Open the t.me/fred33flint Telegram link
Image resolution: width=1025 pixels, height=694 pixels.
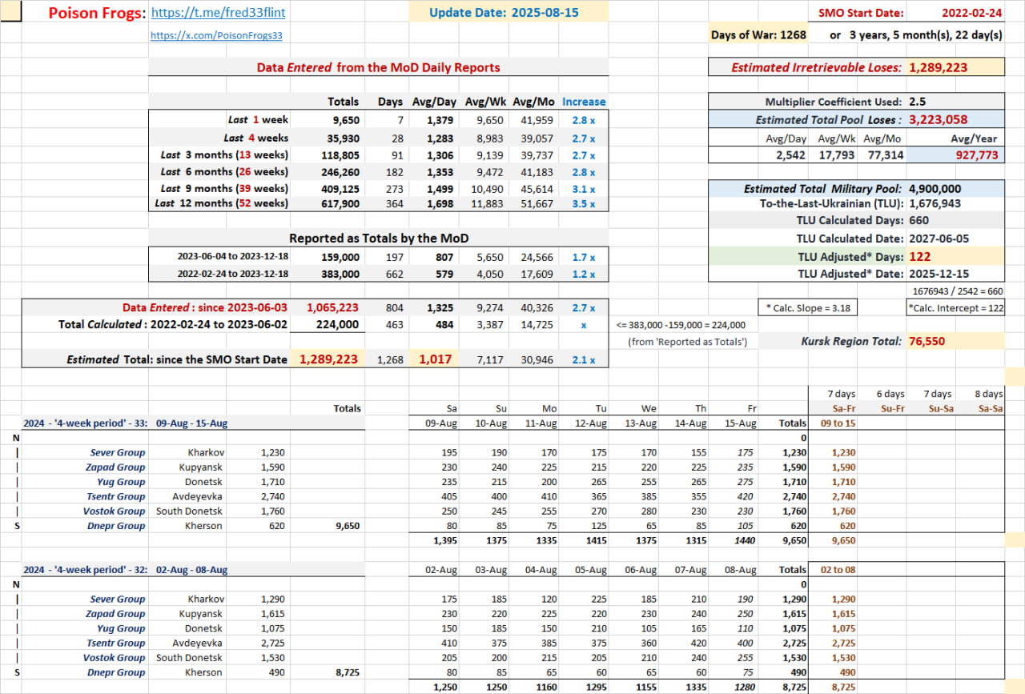click(x=218, y=13)
